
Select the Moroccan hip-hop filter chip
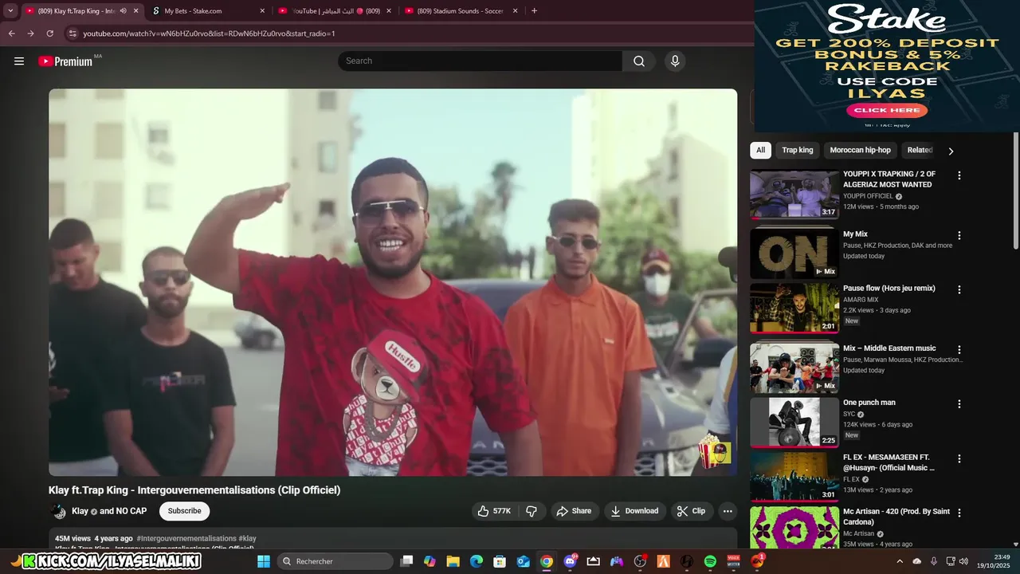(860, 150)
